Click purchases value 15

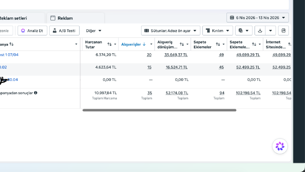click(149, 67)
